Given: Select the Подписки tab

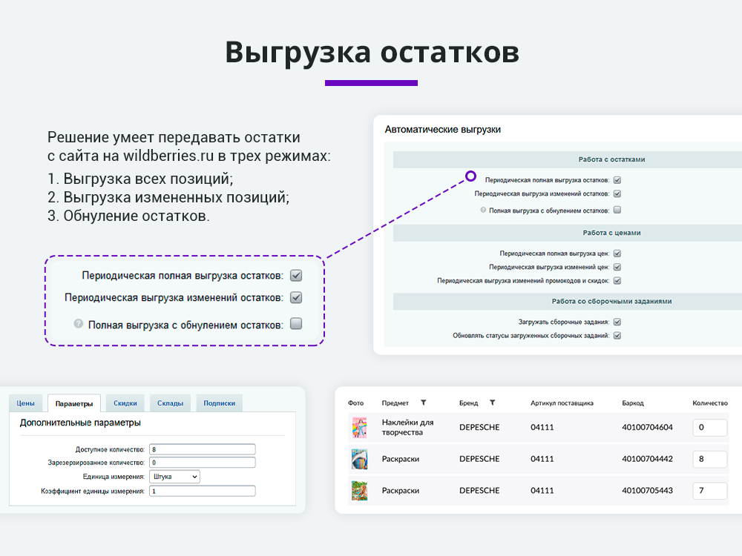Looking at the screenshot, I should (x=220, y=403).
